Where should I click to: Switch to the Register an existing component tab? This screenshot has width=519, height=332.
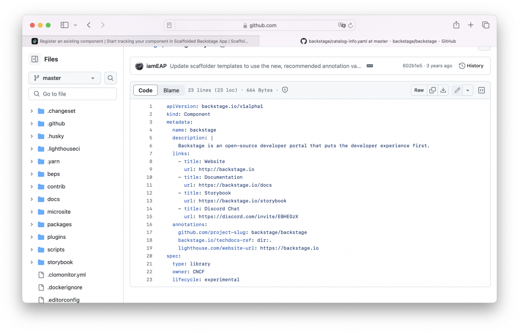click(141, 41)
